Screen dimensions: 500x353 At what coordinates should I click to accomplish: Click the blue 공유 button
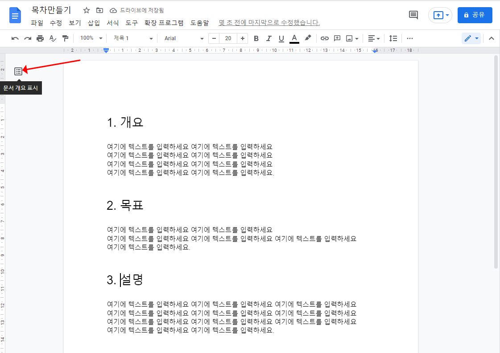[475, 15]
